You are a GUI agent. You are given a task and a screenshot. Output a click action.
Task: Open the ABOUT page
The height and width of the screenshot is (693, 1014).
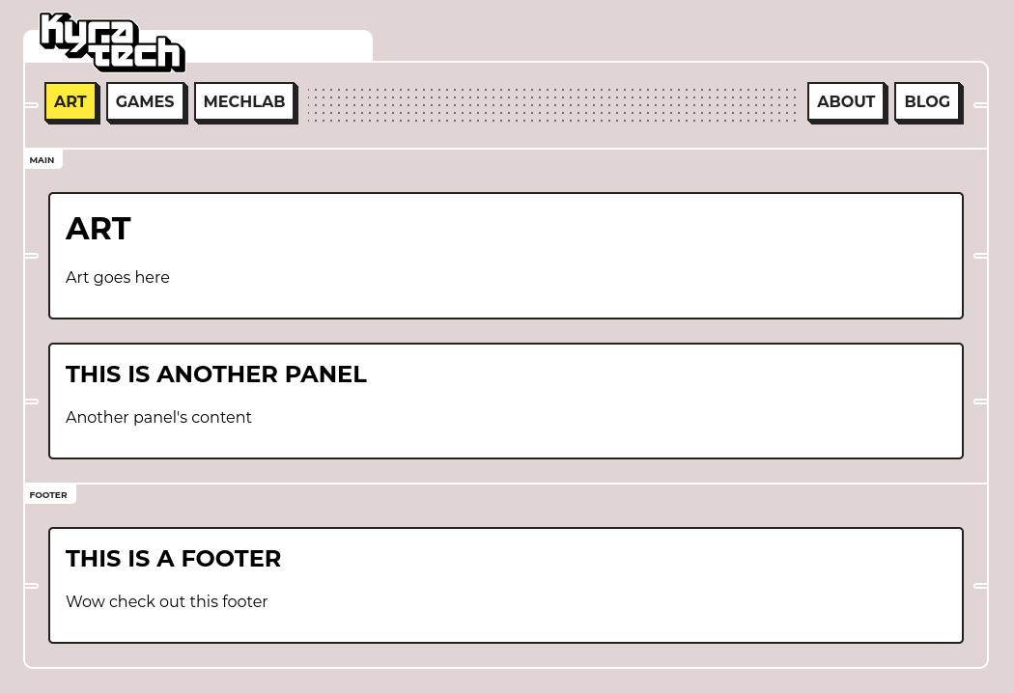click(x=847, y=102)
